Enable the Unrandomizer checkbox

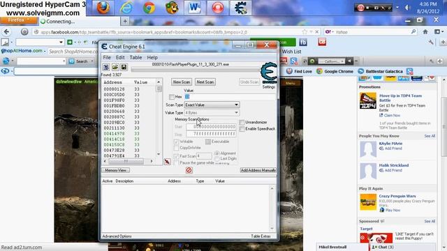click(242, 123)
